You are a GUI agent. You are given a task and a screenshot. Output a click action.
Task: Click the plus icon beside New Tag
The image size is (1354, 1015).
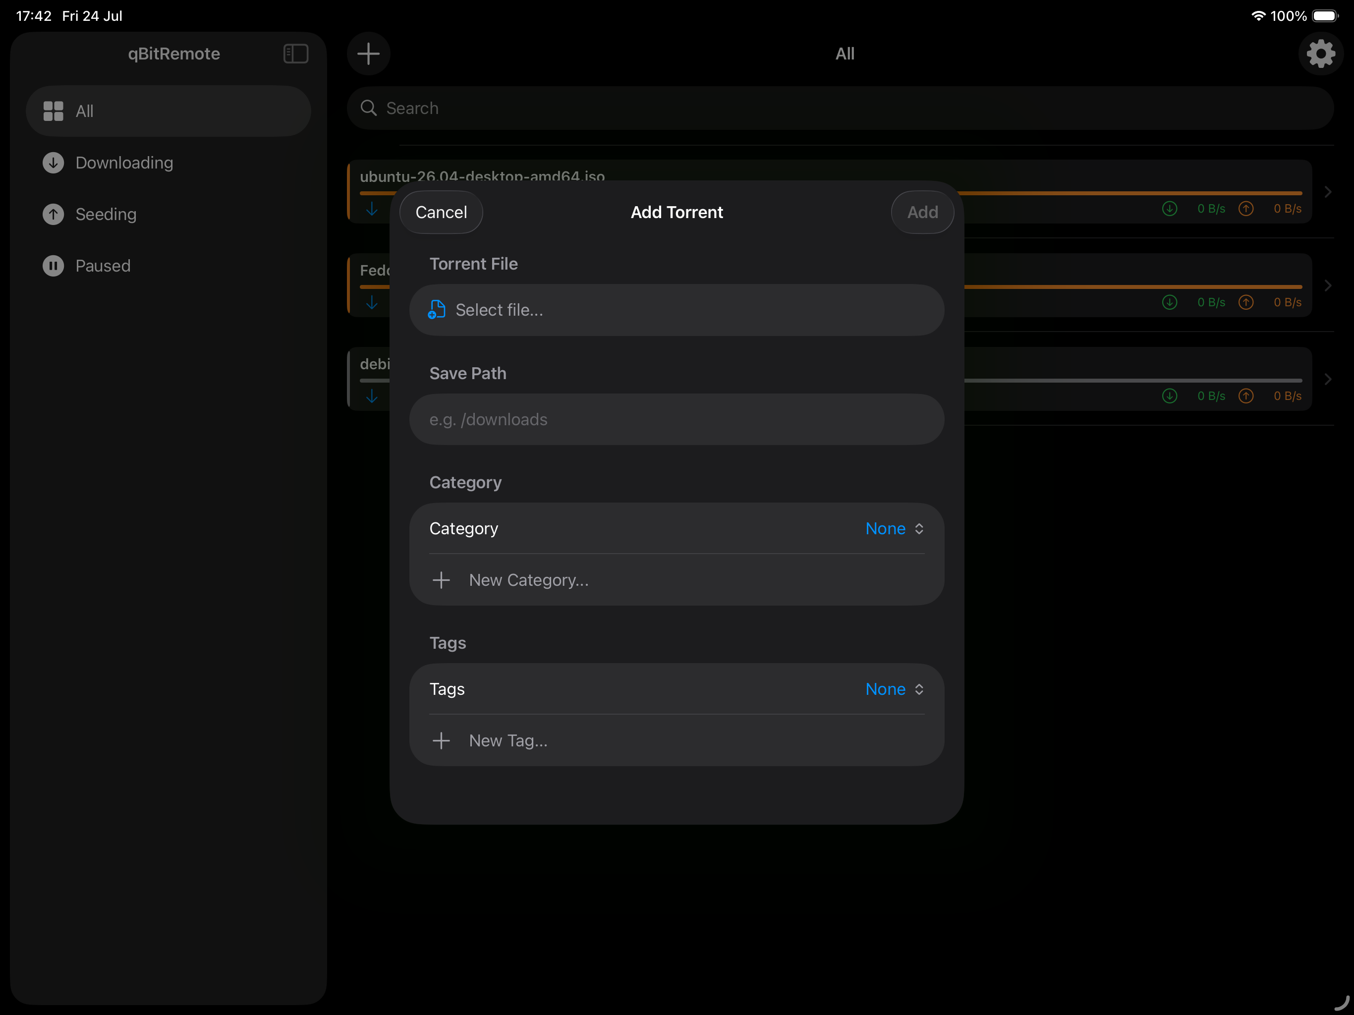(x=441, y=741)
